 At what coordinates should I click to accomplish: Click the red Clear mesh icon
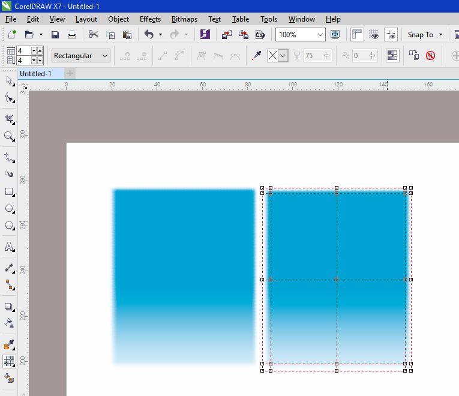(x=430, y=55)
